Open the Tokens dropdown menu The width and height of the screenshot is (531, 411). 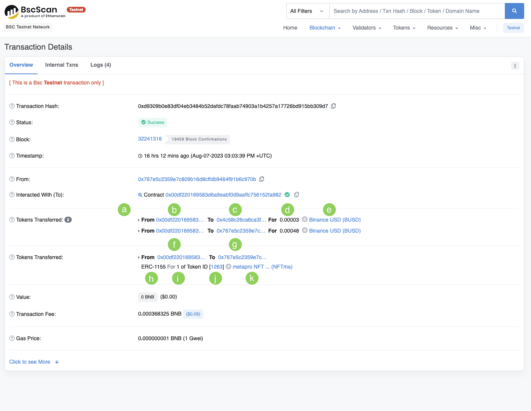[404, 28]
